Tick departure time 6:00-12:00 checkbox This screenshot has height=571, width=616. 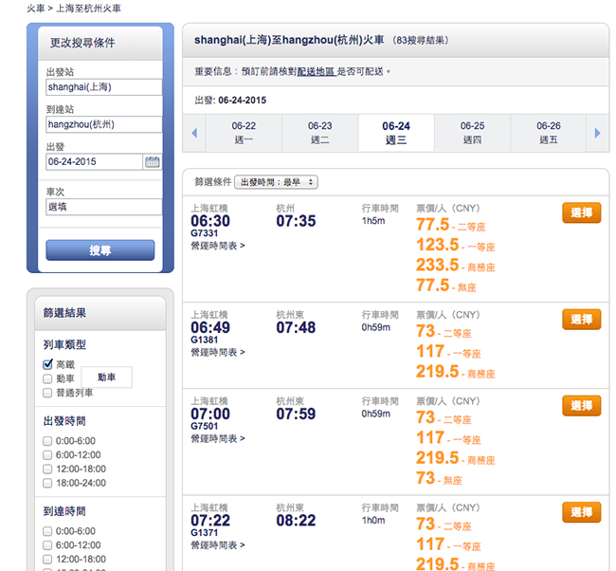tap(47, 455)
